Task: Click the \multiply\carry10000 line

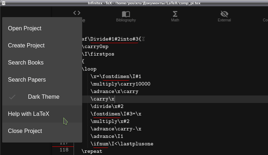Action: pos(120,84)
